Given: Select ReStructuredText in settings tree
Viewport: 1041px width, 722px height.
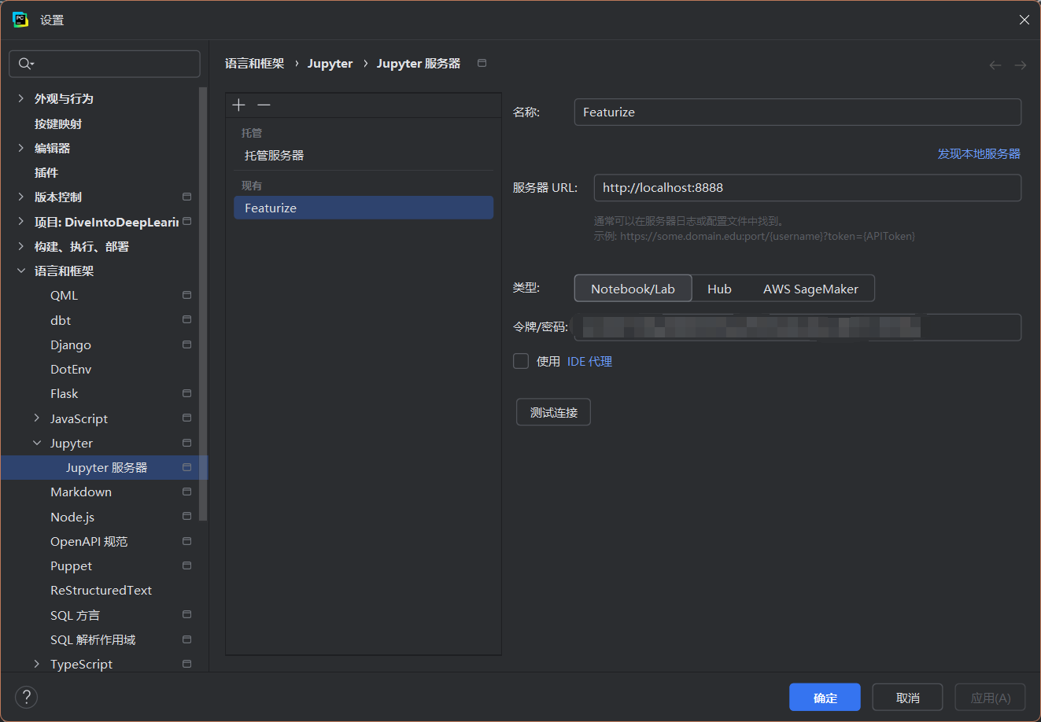Looking at the screenshot, I should click(101, 590).
